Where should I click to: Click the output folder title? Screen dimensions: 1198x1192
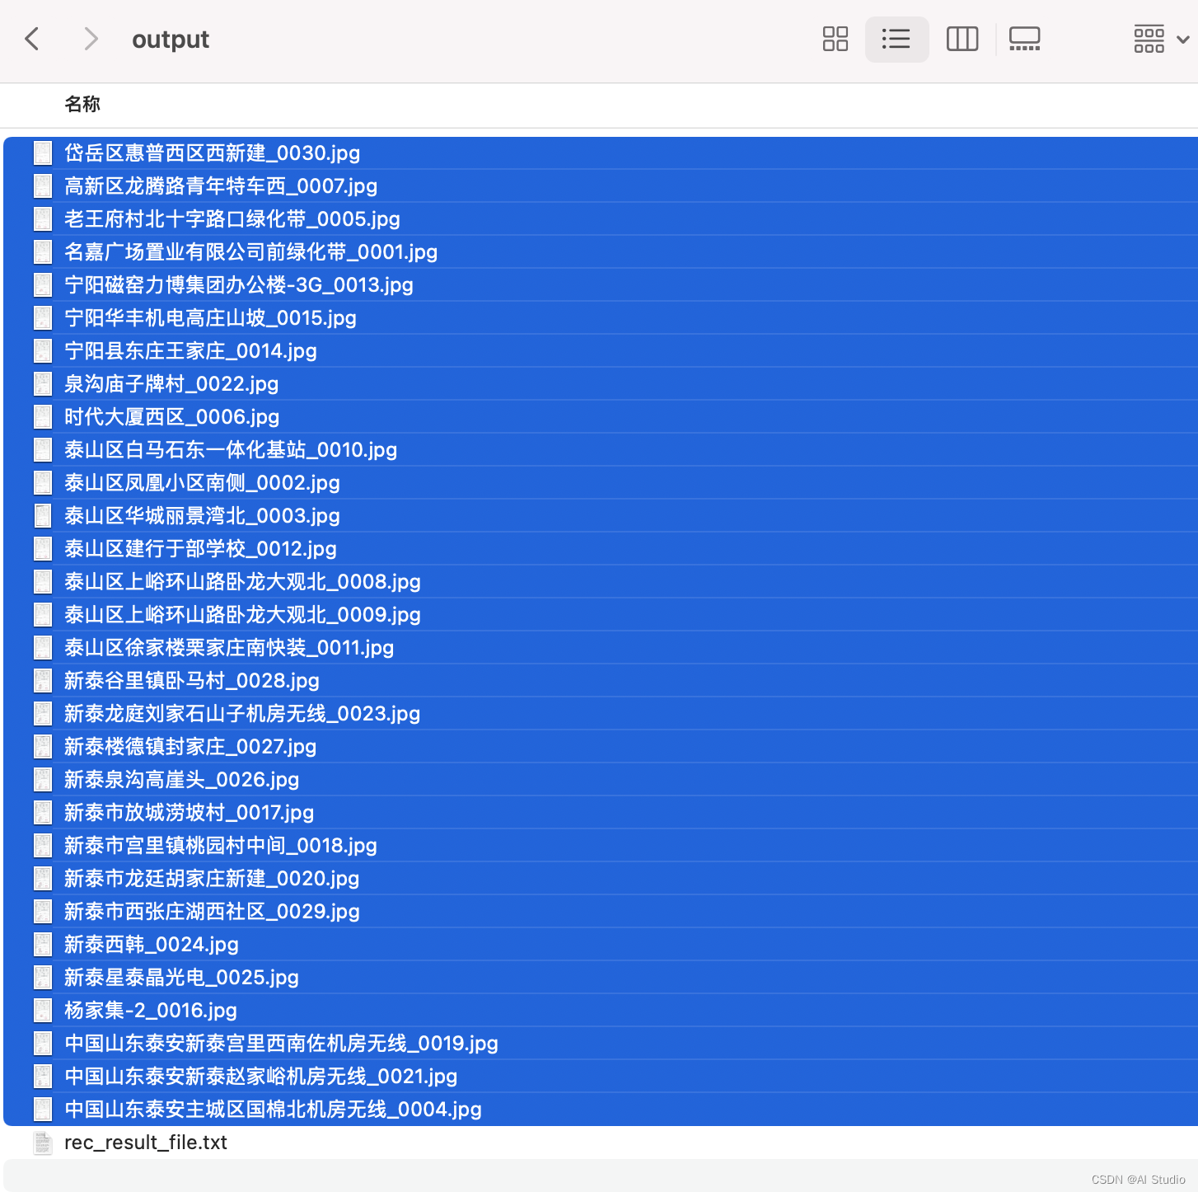171,40
